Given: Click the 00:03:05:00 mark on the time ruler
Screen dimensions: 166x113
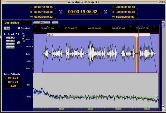Looking at the screenshot, I should coord(71,28).
